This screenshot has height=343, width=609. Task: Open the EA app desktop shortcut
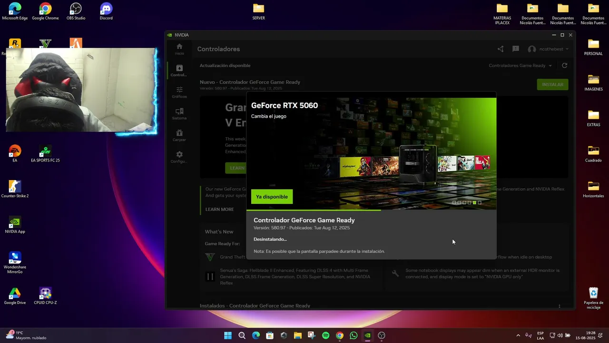15,154
